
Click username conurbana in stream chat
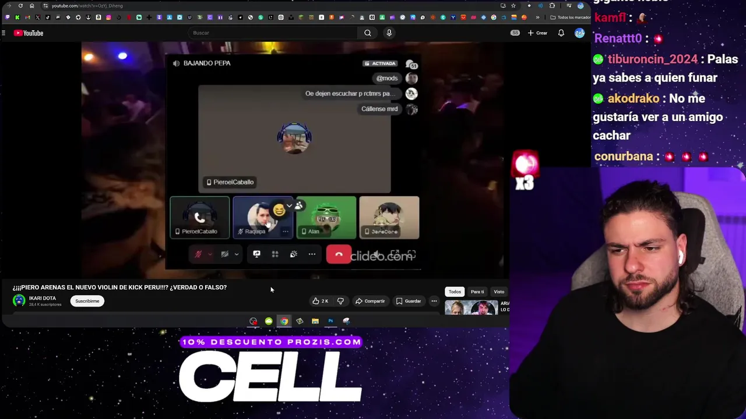click(623, 157)
